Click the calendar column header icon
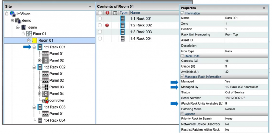 tap(115, 13)
